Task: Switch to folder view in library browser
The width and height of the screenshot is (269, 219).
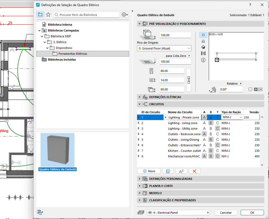Action: pyautogui.click(x=40, y=15)
